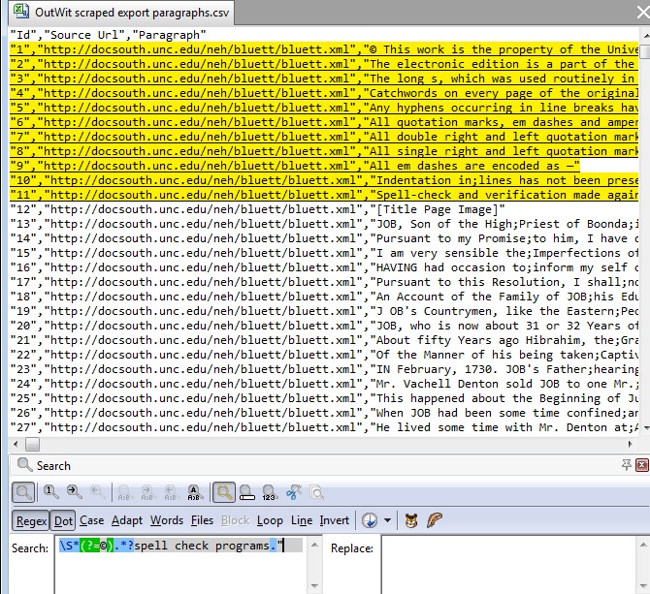Toggle the Line option
Image resolution: width=650 pixels, height=594 pixels.
(302, 520)
